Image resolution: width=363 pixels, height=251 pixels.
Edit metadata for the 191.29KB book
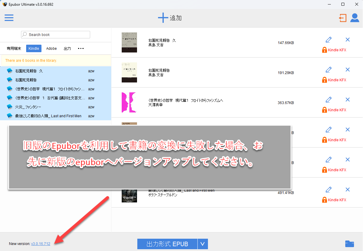click(329, 70)
